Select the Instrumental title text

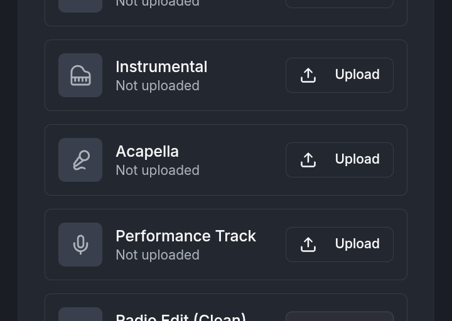[161, 66]
